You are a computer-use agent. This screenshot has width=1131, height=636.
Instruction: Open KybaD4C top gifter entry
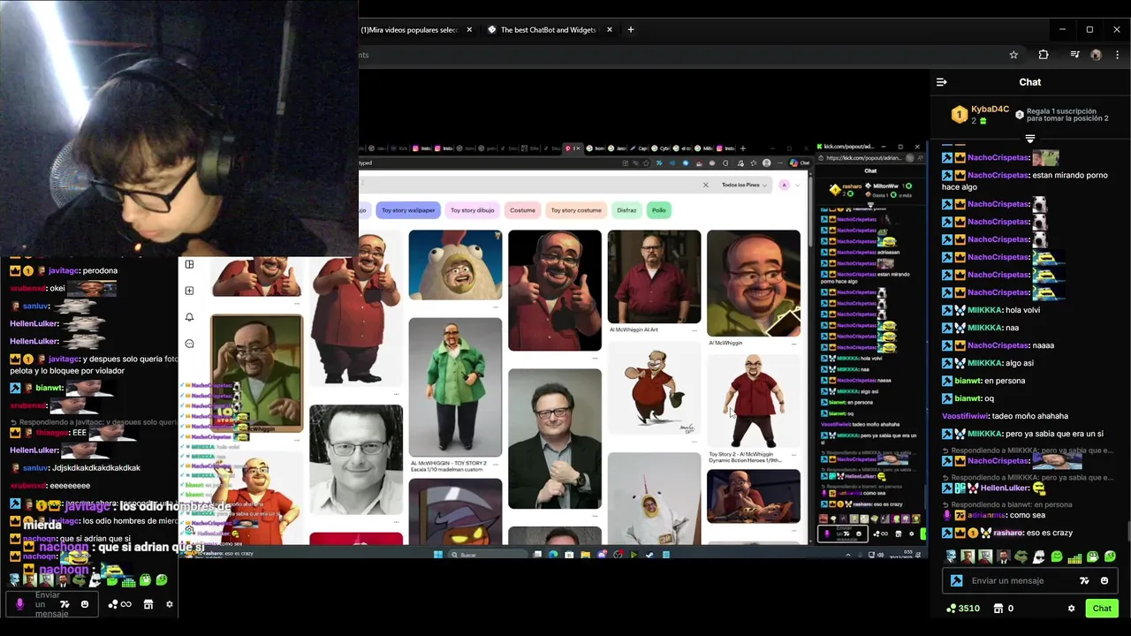pos(980,115)
